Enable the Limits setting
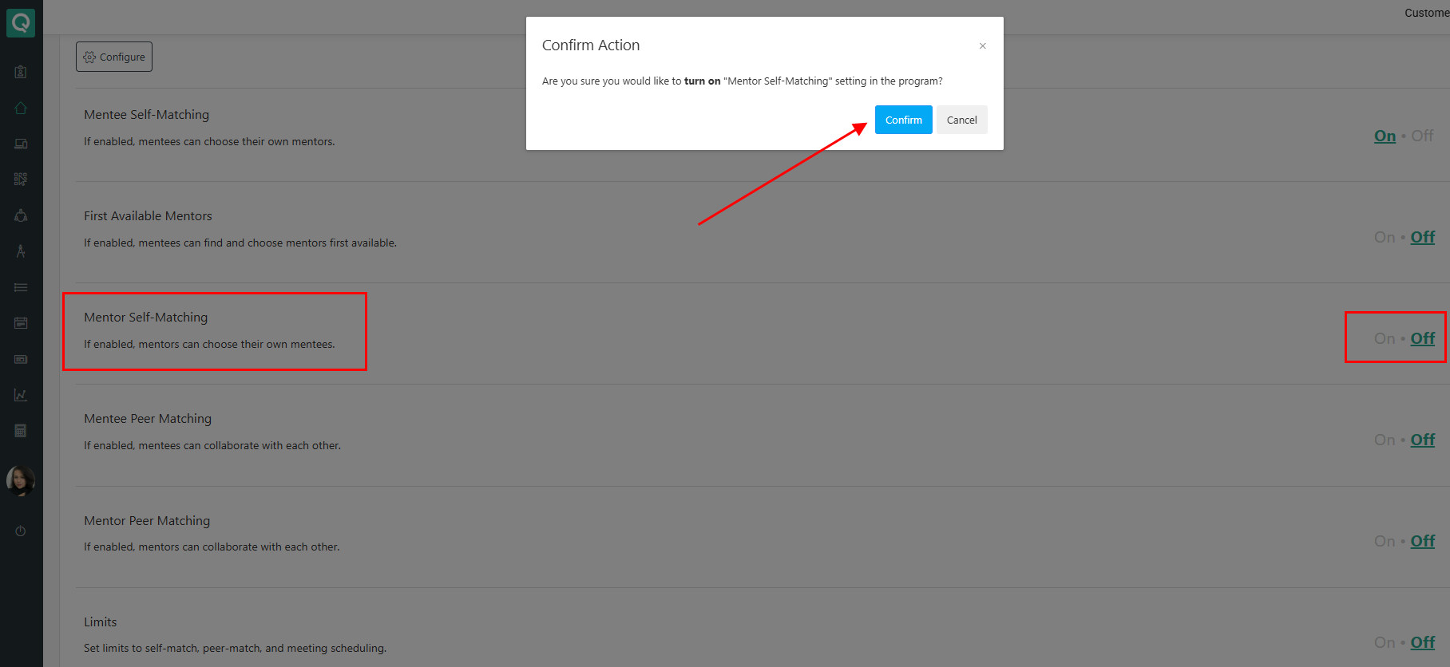This screenshot has height=667, width=1450. (x=1384, y=642)
